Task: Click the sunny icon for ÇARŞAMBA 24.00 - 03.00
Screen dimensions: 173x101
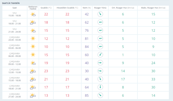Action: coord(33,38)
